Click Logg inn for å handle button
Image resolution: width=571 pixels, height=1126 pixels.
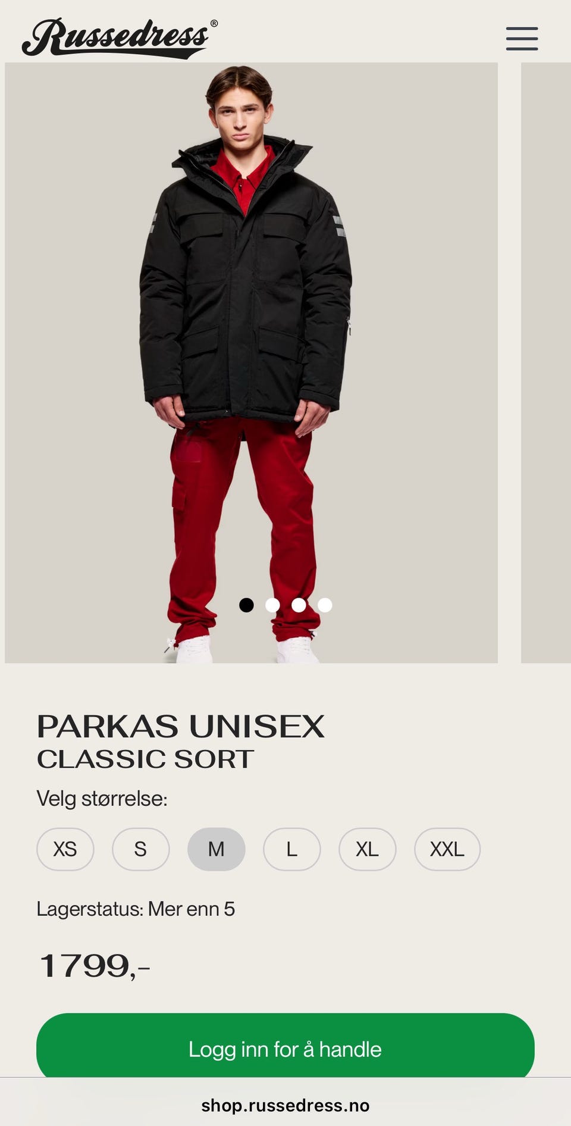pyautogui.click(x=285, y=1048)
